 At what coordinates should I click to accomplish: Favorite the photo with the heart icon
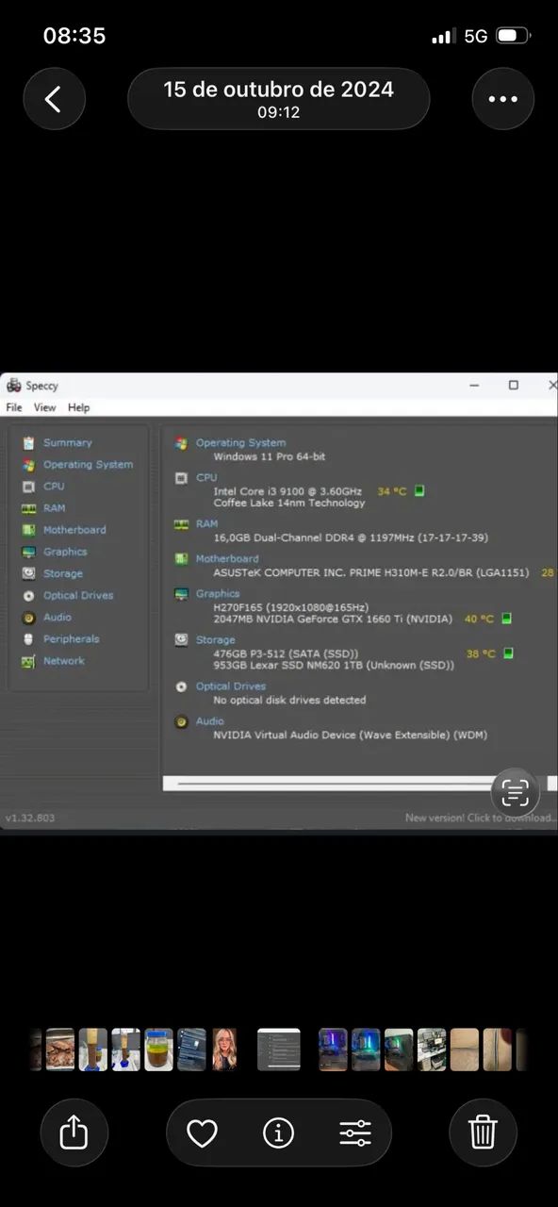click(x=202, y=1133)
